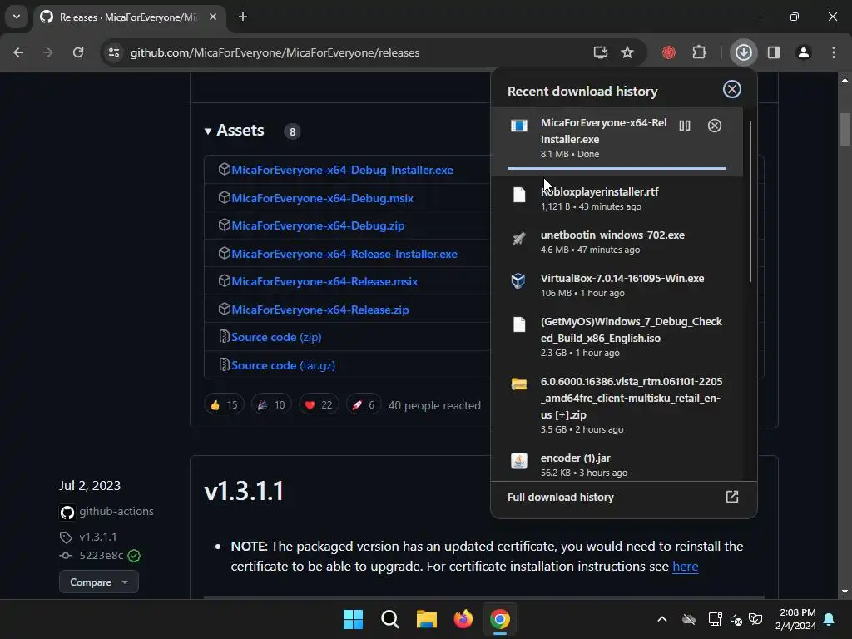This screenshot has height=639, width=852.
Task: Open the Robloxplayerinstaller.rtf download entry
Action: click(x=617, y=198)
